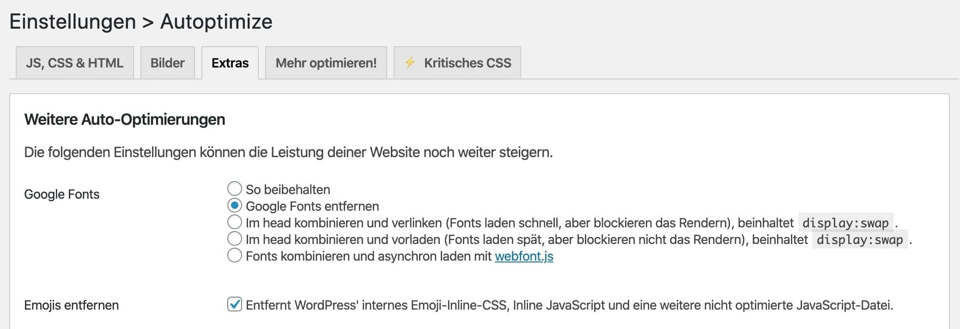Open the webfont.js link
960x329 pixels.
[x=523, y=256]
